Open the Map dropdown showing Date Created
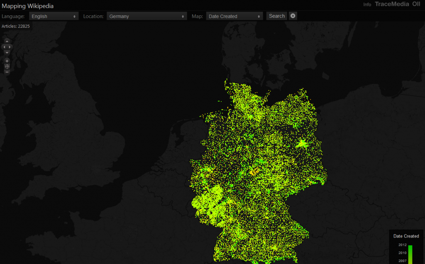 (234, 16)
